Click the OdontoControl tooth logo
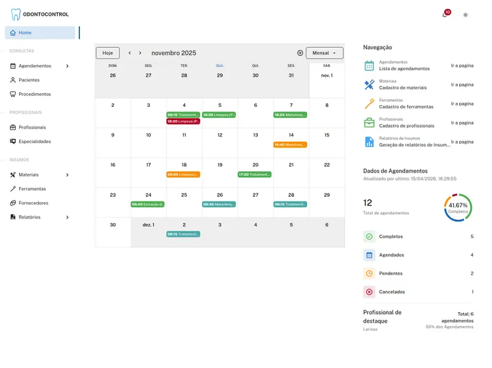 16,14
